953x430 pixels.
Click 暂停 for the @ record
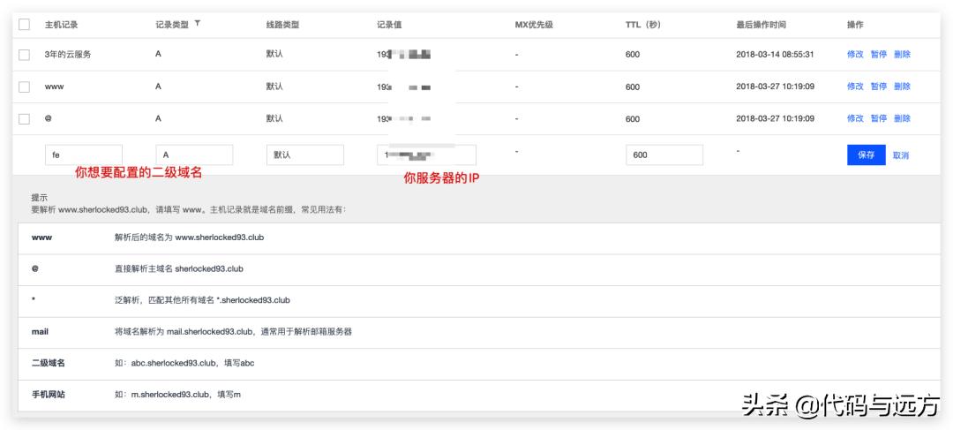(878, 118)
